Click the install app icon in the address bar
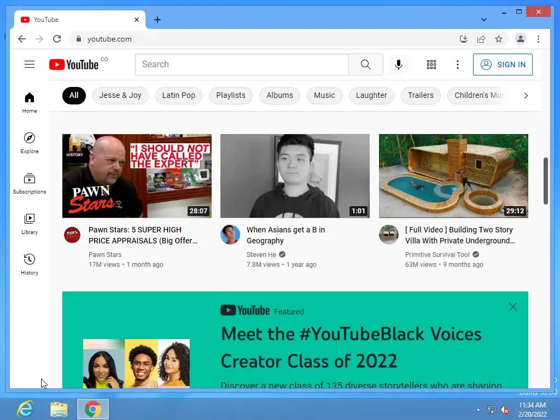The image size is (560, 420). 464,39
